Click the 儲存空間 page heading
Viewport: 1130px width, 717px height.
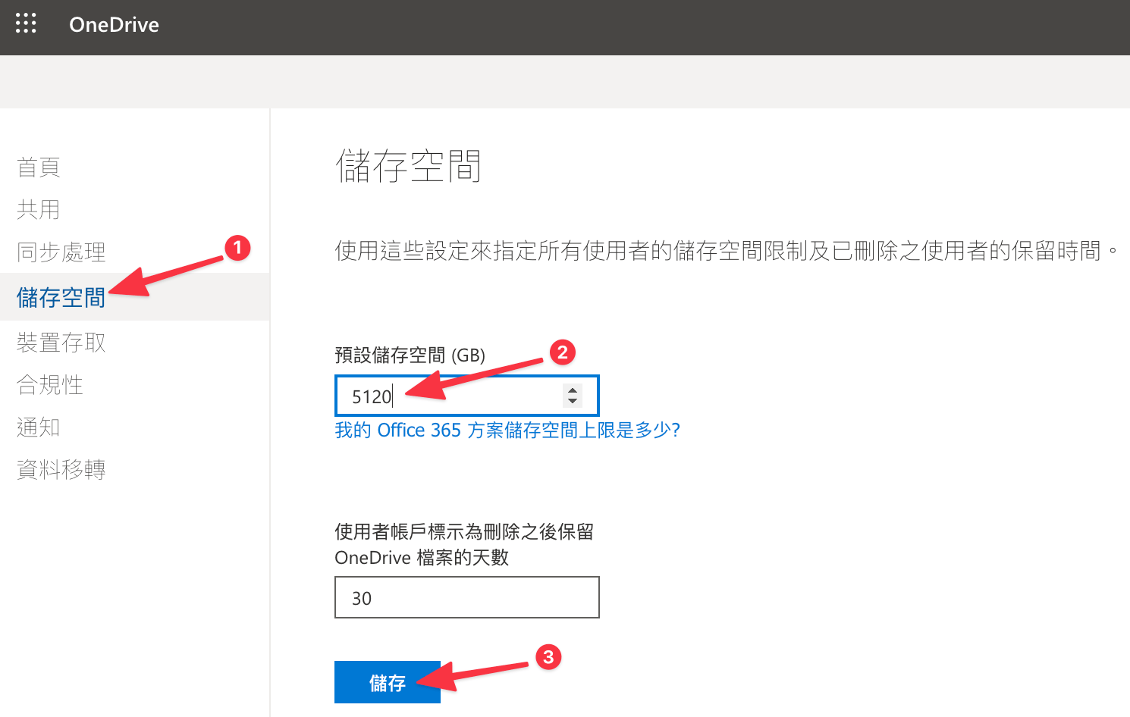click(408, 166)
